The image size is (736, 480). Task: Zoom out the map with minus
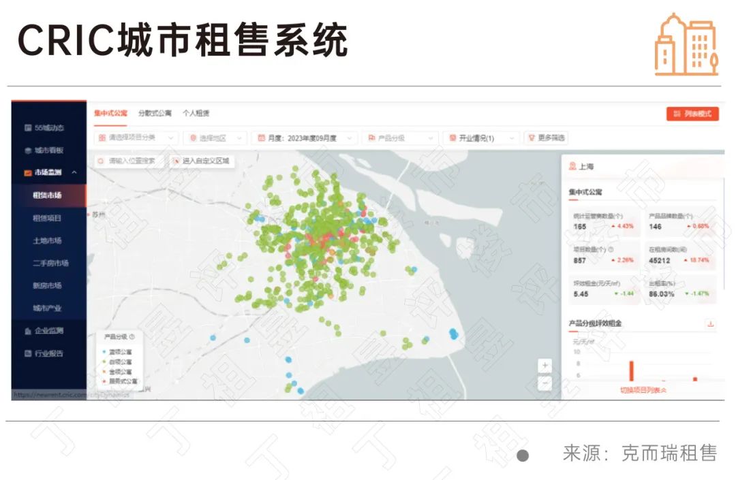[545, 383]
